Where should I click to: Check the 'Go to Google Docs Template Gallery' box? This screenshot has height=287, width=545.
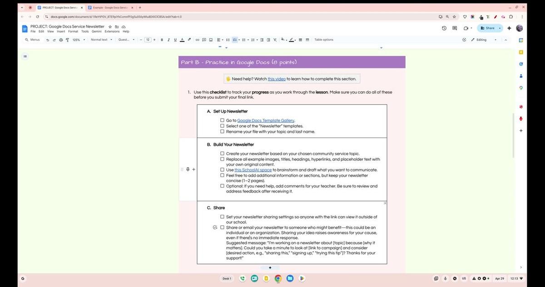point(222,120)
